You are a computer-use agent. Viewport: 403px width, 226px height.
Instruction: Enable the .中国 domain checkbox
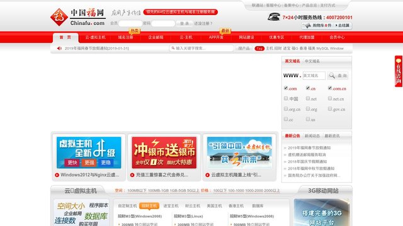pyautogui.click(x=286, y=98)
